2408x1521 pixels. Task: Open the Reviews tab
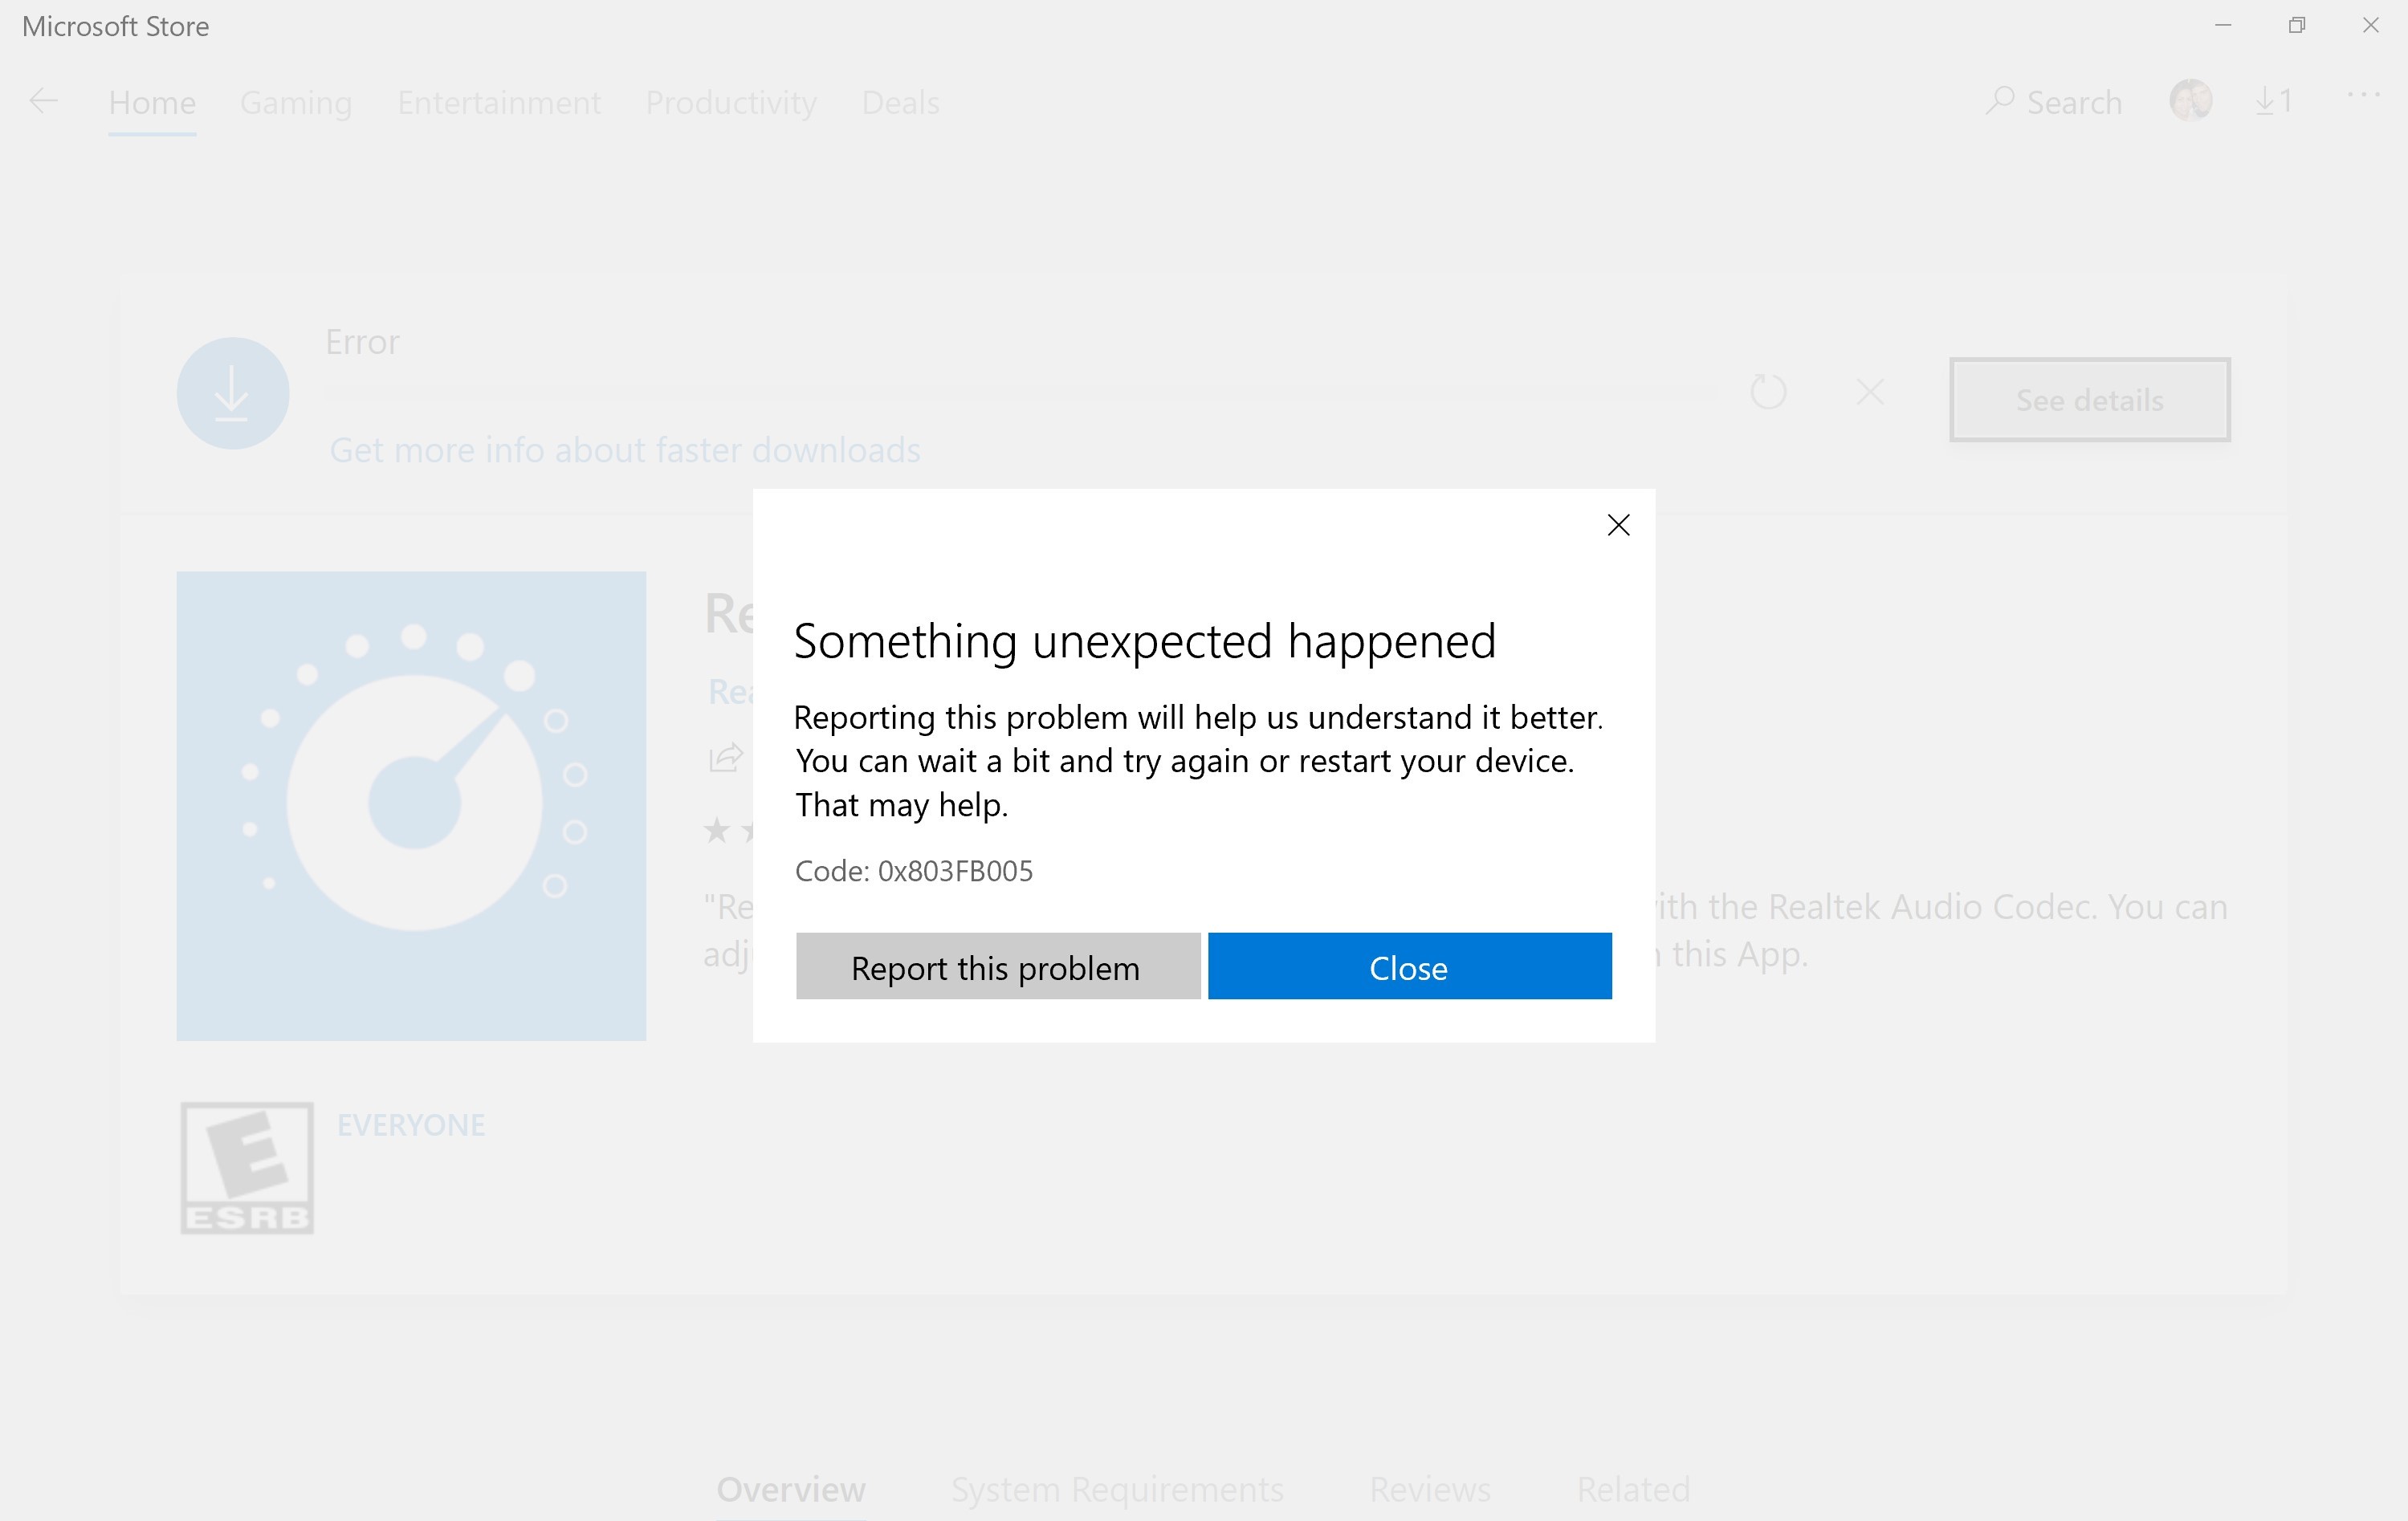(1430, 1489)
